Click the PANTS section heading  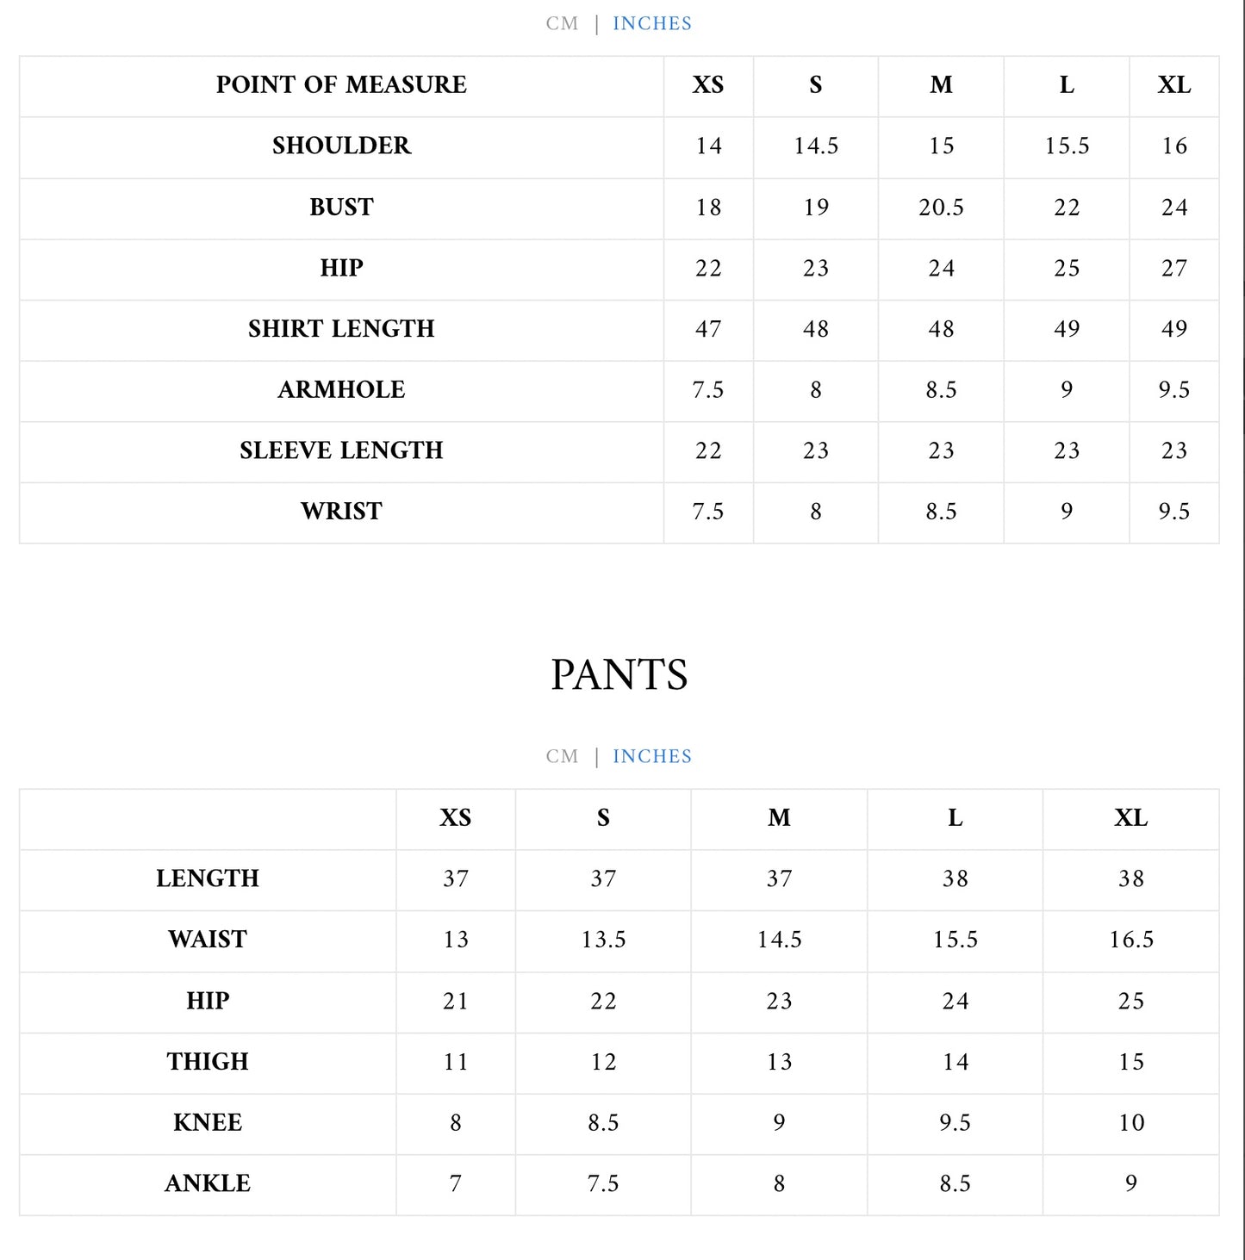tap(619, 674)
